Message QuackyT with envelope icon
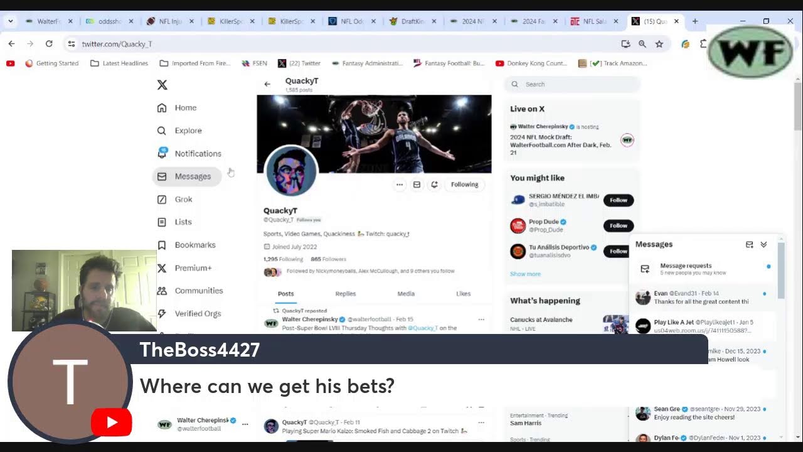Viewport: 803px width, 452px height. 417,185
